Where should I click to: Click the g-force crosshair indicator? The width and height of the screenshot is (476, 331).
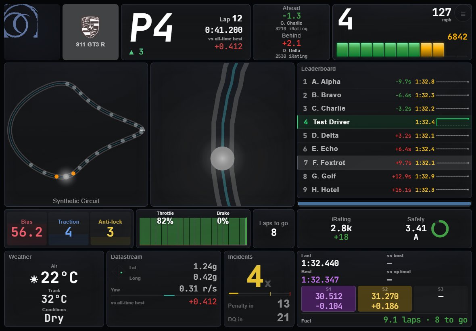[x=118, y=272]
